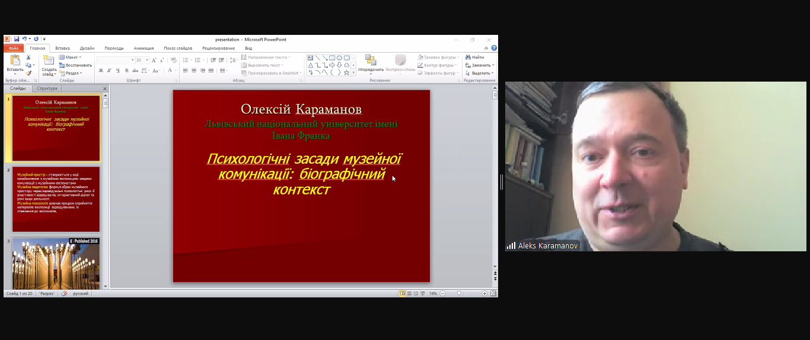
Task: Open PowerPoint help question mark
Action: [494, 48]
